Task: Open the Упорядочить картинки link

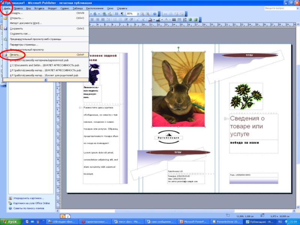Action: click(28, 198)
